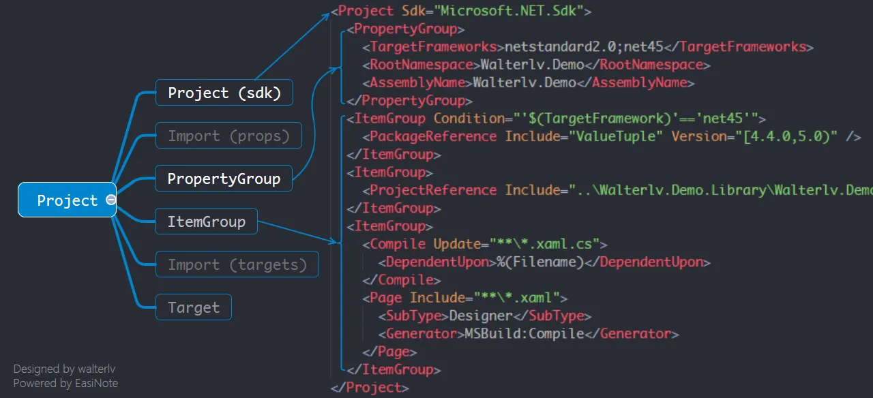Select the Target mind map node
Viewport: 873px width, 398px height.
(194, 307)
